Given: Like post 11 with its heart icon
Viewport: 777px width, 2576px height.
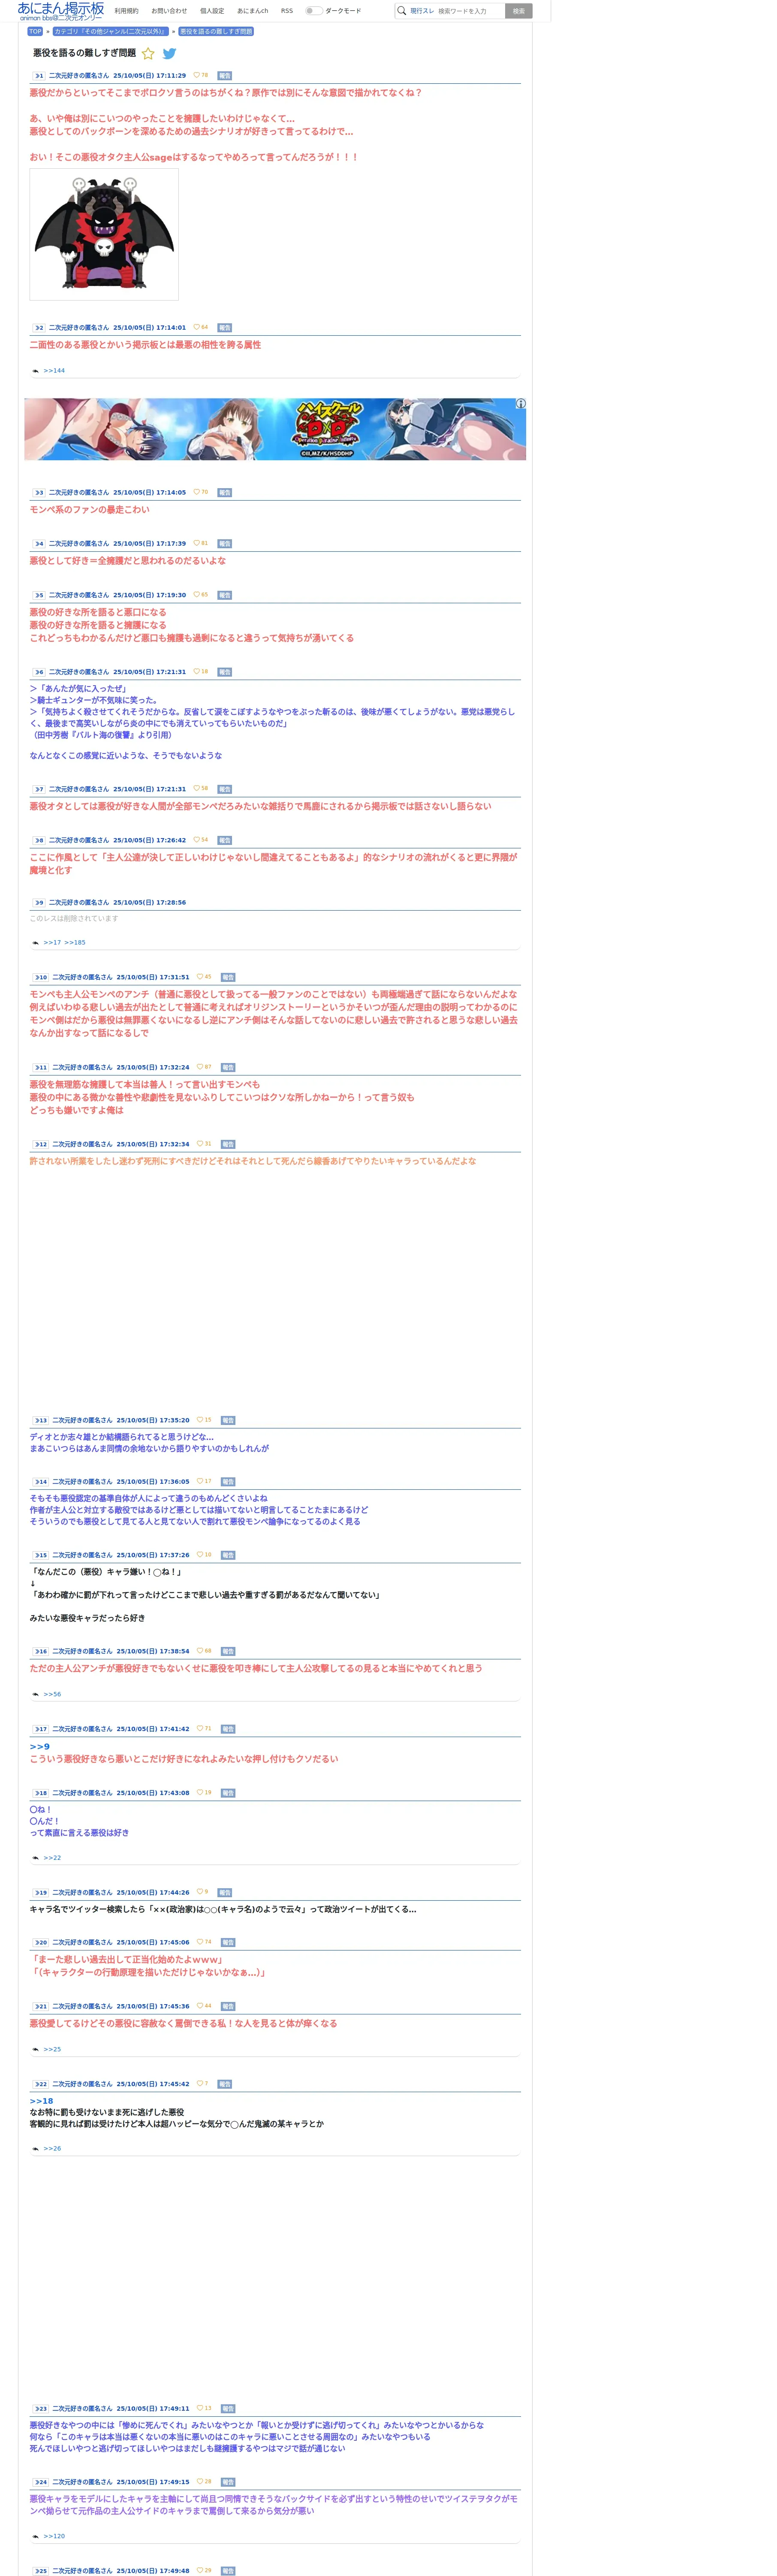Looking at the screenshot, I should pos(200,1067).
